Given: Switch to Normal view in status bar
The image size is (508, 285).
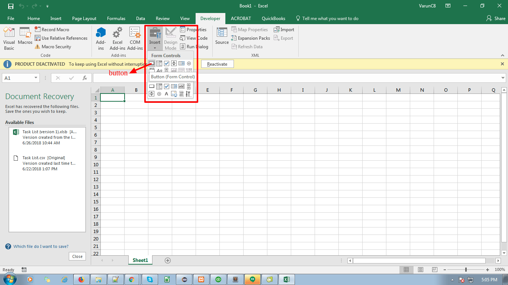Looking at the screenshot, I should pyautogui.click(x=406, y=270).
